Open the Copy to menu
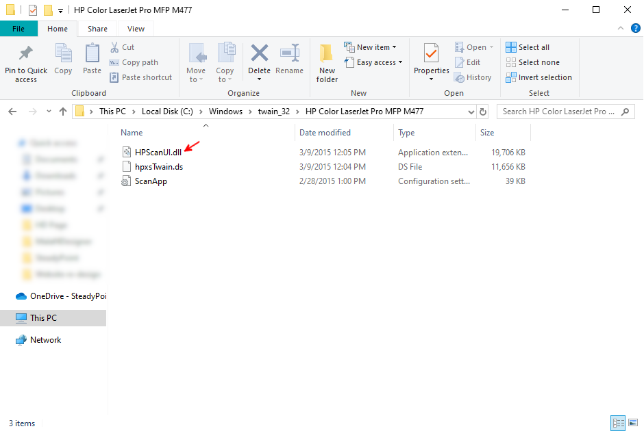The image size is (644, 431). point(225,63)
